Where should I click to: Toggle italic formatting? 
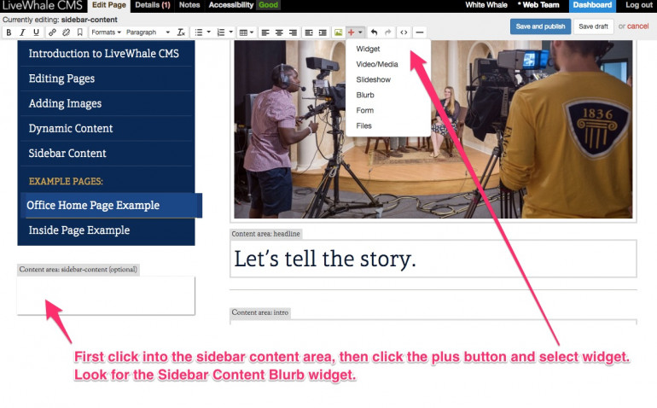click(23, 32)
